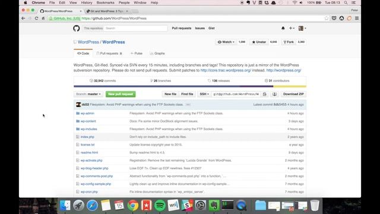Viewport: 380px width, 214px height.
Task: Click the git clone URL field
Action: pos(236,94)
